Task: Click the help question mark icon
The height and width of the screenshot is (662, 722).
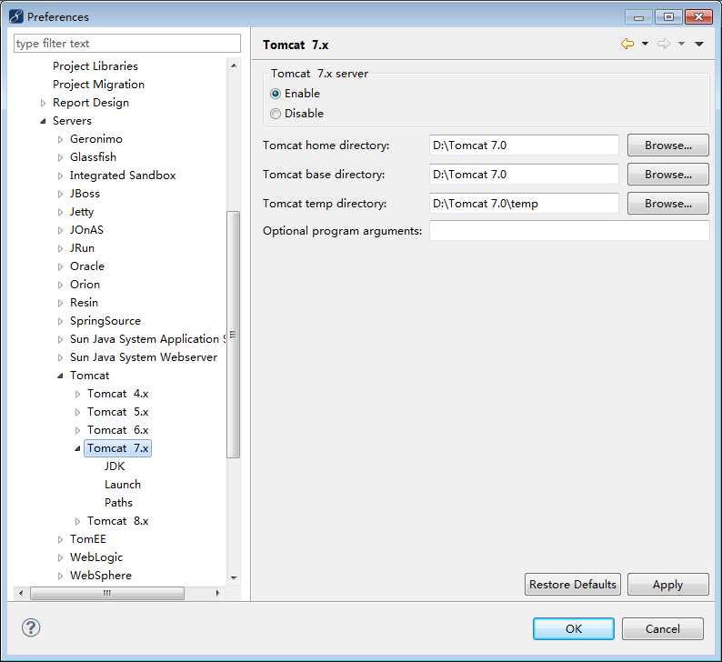Action: tap(31, 627)
